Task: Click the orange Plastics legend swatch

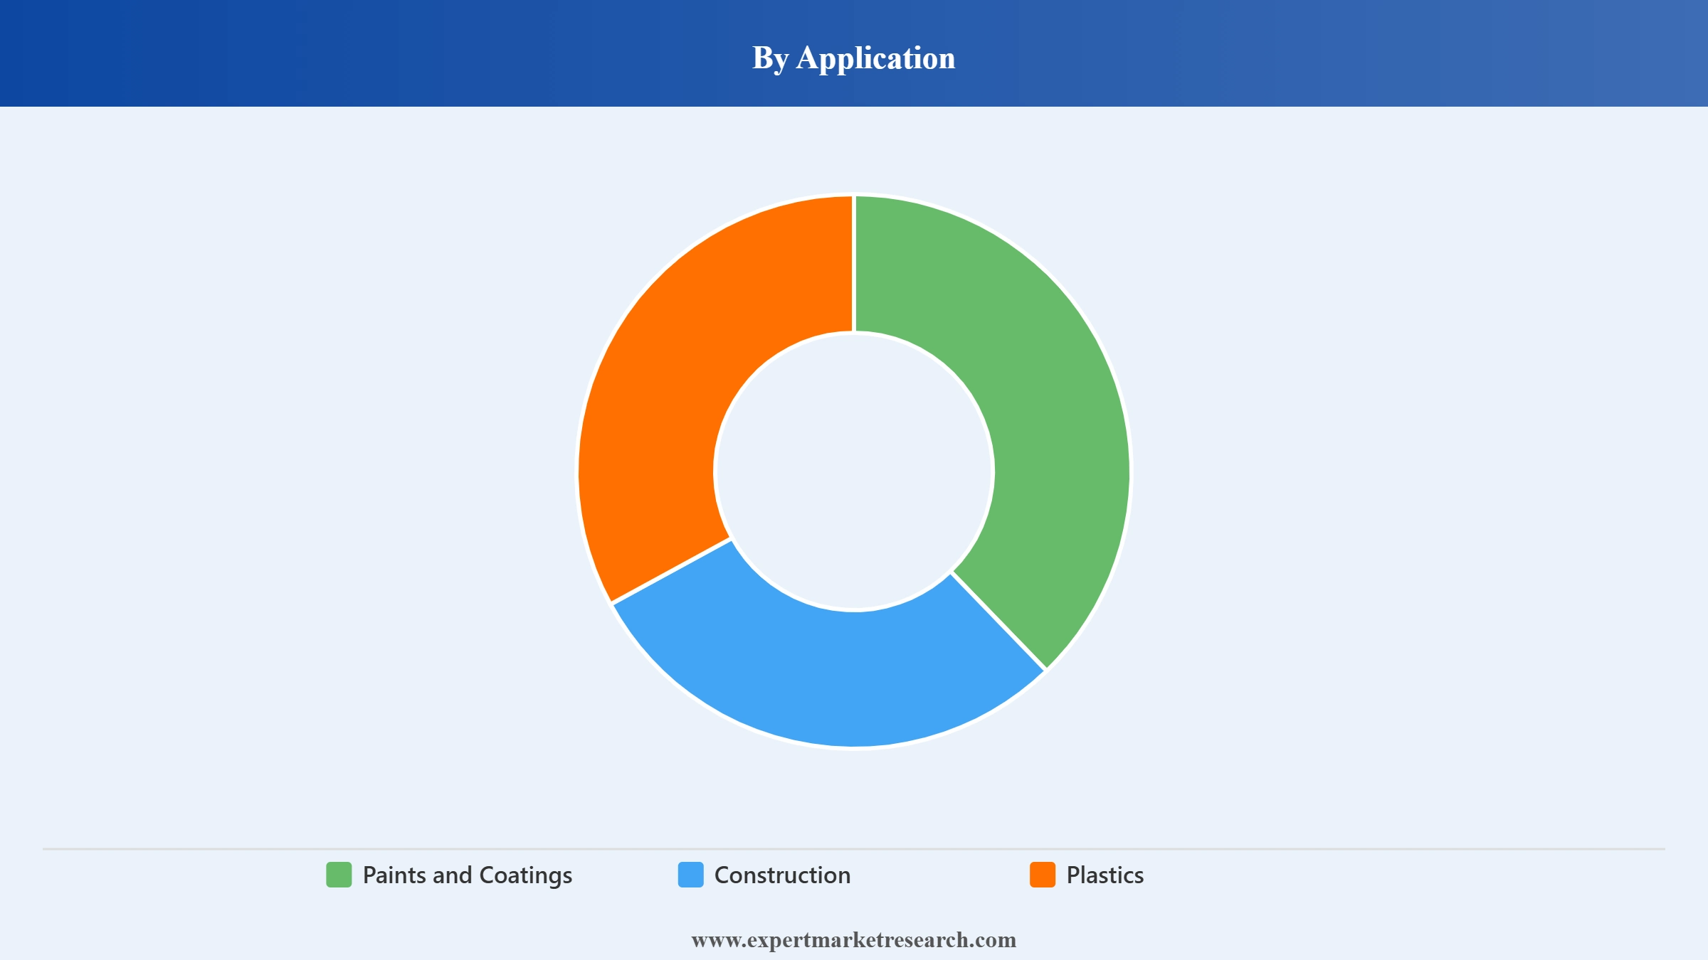Action: click(x=1043, y=875)
